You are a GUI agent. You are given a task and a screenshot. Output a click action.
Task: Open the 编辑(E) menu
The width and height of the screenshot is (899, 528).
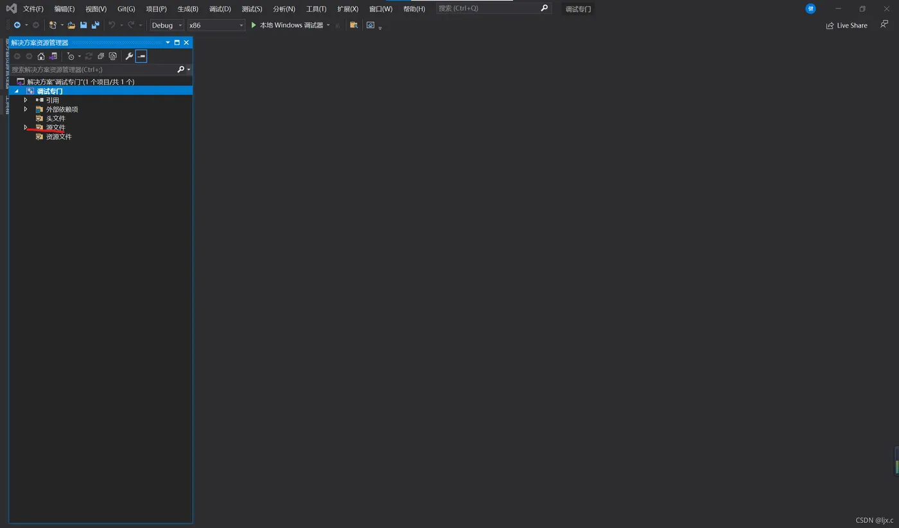(x=64, y=9)
